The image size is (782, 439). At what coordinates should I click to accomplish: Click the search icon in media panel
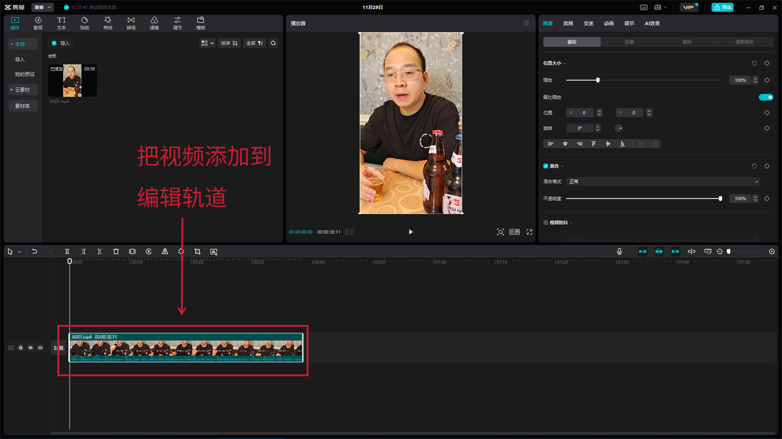pos(273,43)
